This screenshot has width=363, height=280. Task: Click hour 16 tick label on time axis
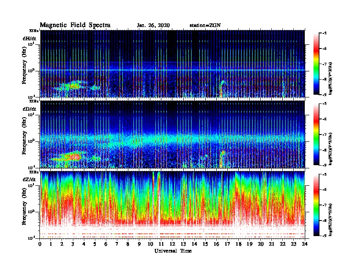click(x=216, y=244)
